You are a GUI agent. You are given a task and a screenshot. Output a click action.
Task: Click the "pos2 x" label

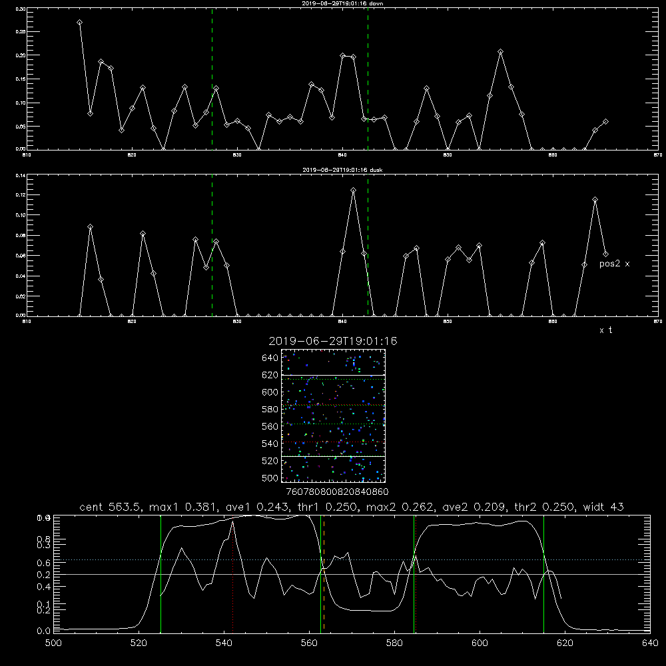(x=614, y=264)
